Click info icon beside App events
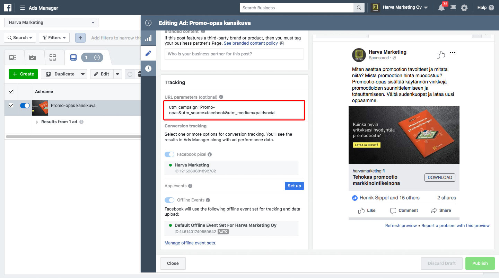 click(190, 186)
